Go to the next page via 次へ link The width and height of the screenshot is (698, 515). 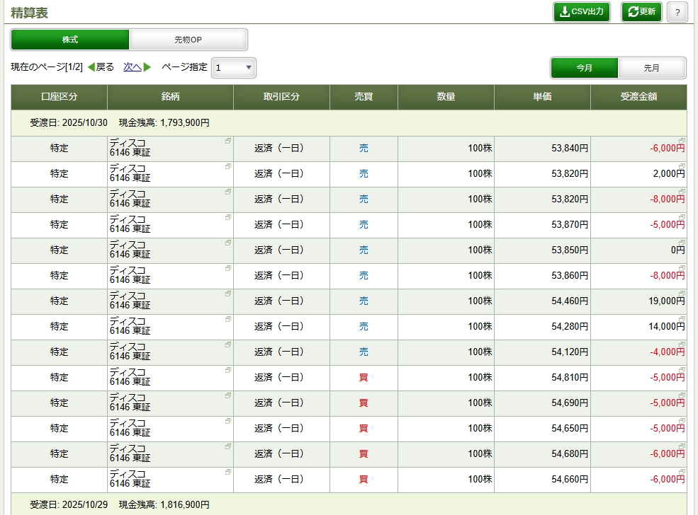click(x=132, y=67)
